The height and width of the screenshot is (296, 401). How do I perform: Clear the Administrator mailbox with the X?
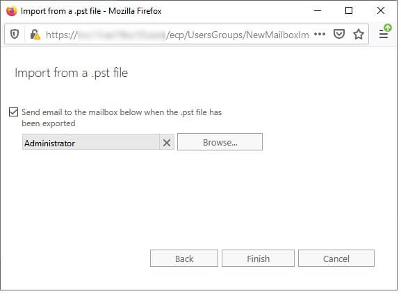(x=167, y=143)
